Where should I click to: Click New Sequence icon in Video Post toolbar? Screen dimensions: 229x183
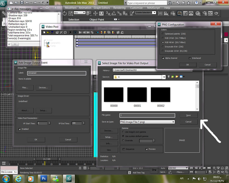(44, 32)
